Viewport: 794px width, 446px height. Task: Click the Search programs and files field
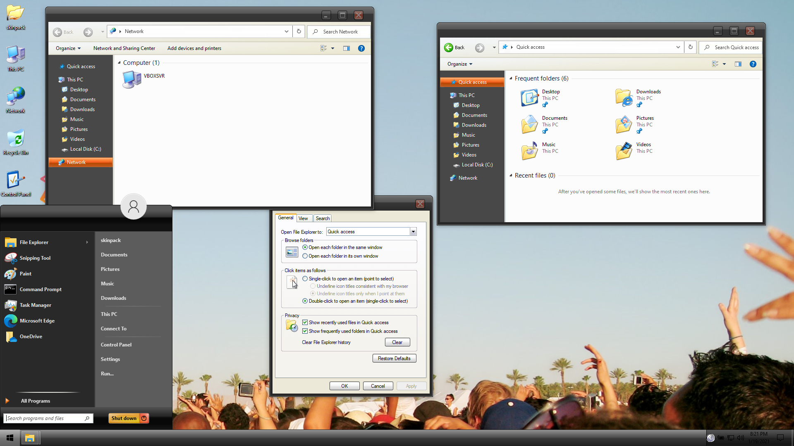45,418
